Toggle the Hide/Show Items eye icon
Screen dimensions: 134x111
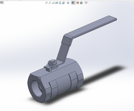73,3
